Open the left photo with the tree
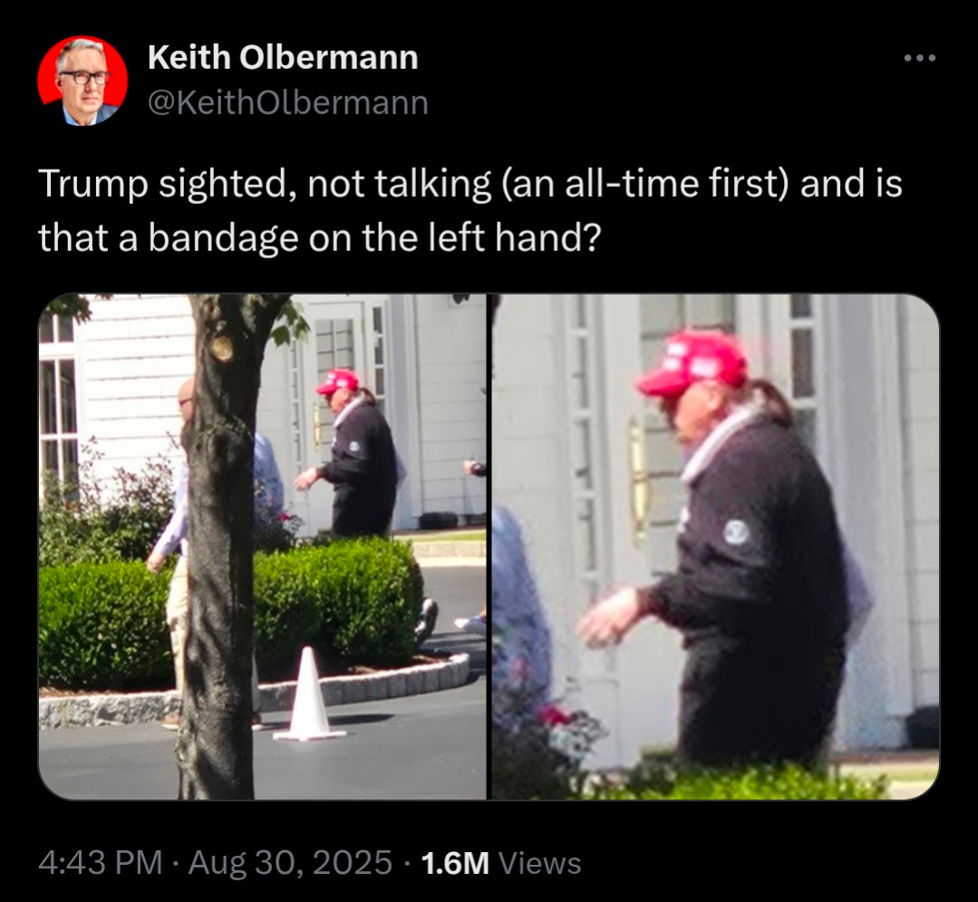This screenshot has width=978, height=902. point(262,547)
